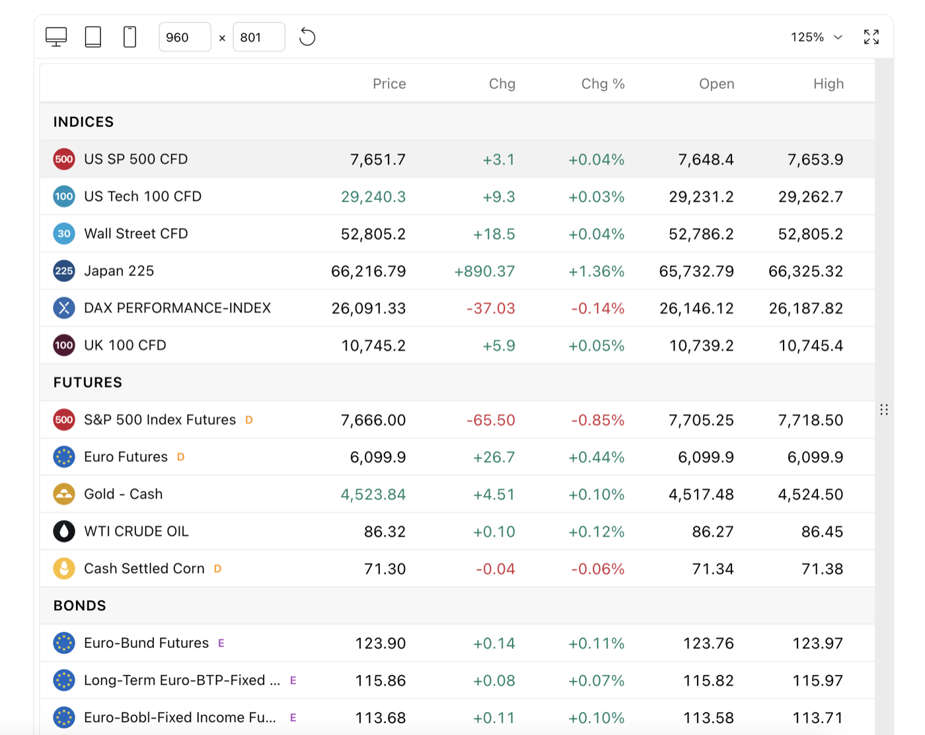Click Cash Settled Corn open value 71.34

point(713,569)
